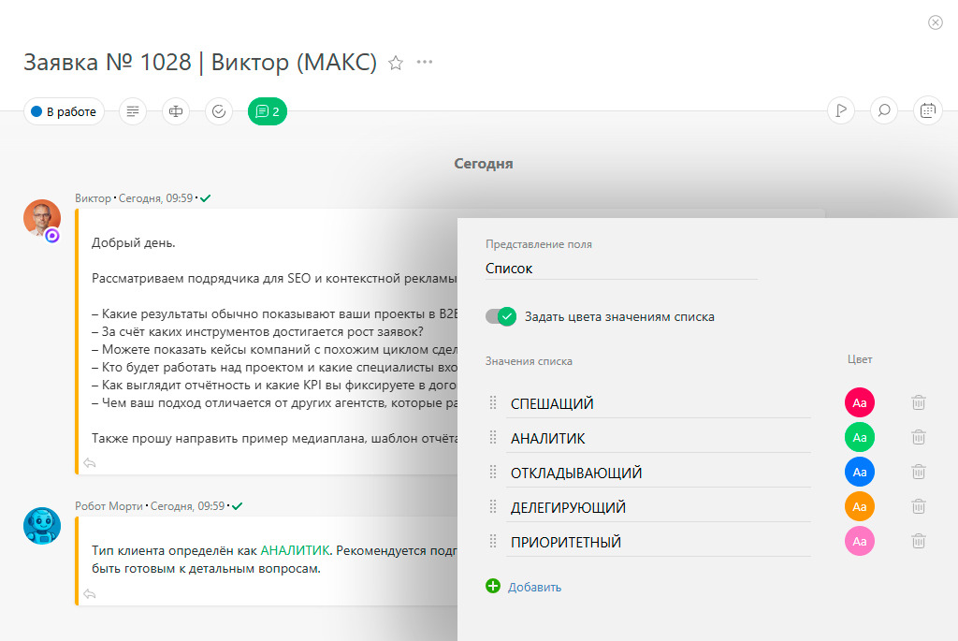This screenshot has width=958, height=641.
Task: Click the drag handle of ОТКЛАДЫВАЮЩИЙ row
Action: pyautogui.click(x=493, y=472)
